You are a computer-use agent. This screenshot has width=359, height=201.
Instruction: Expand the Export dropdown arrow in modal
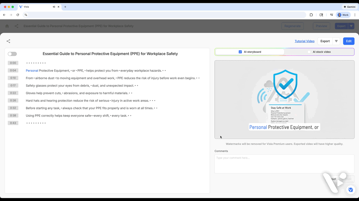pyautogui.click(x=336, y=41)
